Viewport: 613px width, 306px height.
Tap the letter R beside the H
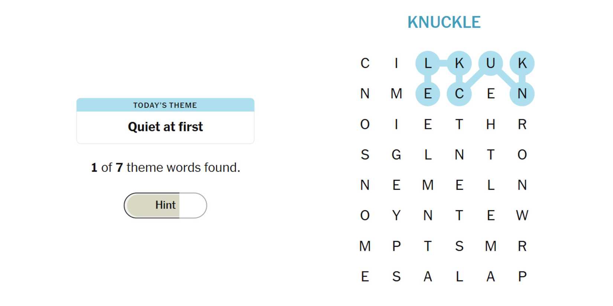(522, 124)
